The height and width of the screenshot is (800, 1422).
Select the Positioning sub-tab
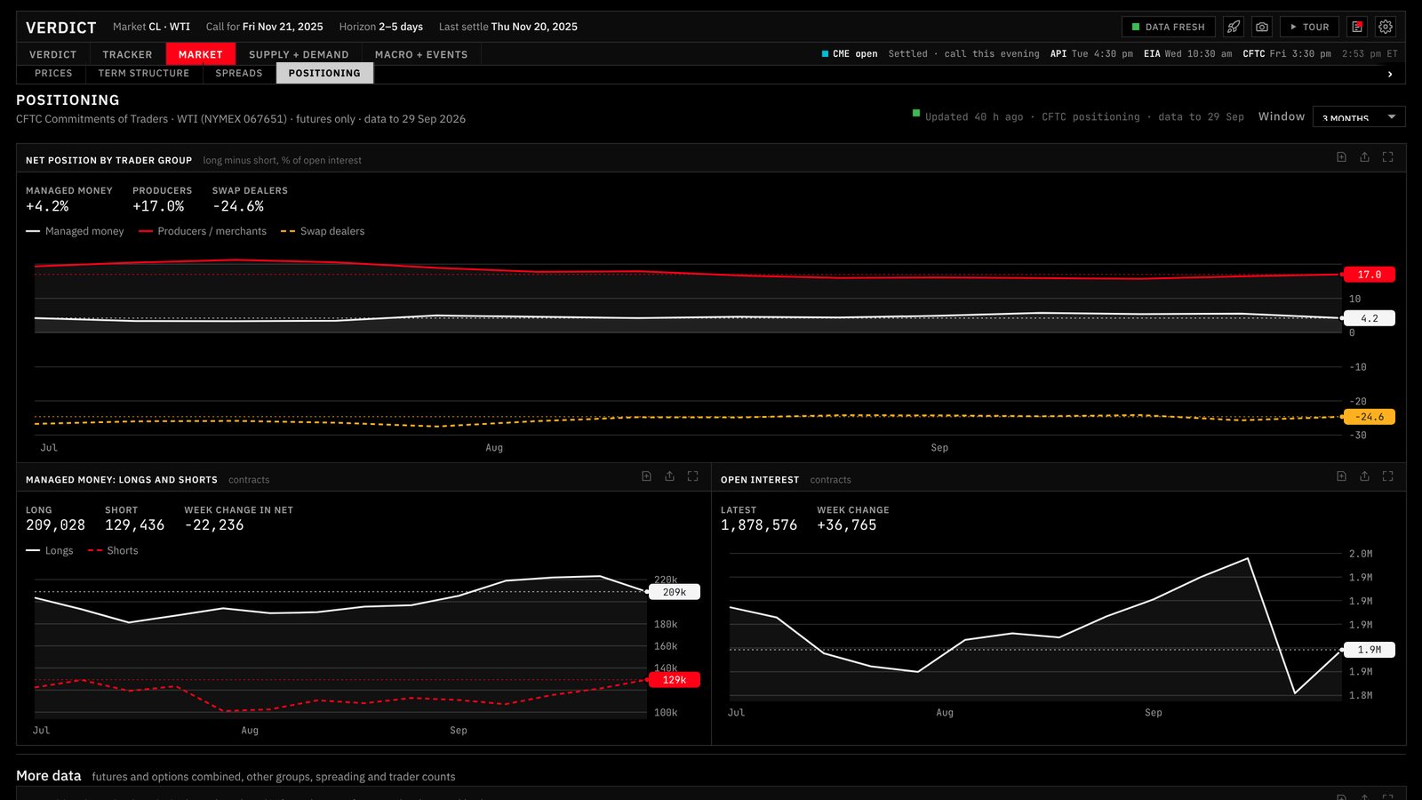(x=324, y=74)
